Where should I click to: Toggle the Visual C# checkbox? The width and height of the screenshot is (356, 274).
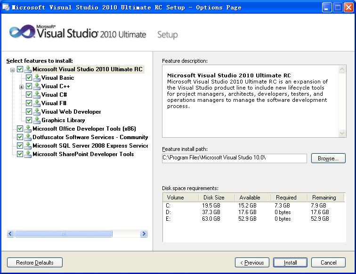point(29,95)
